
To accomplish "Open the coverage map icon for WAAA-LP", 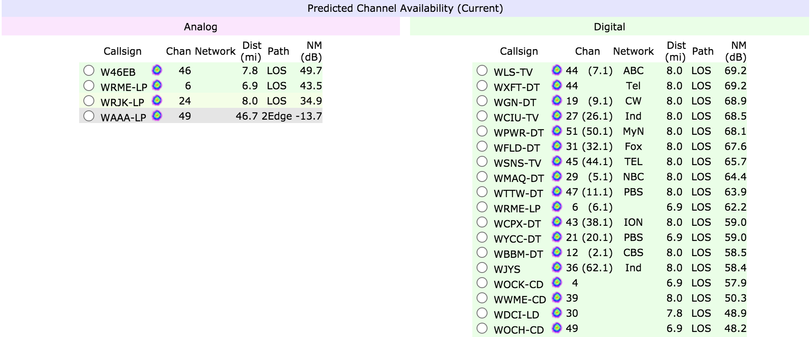I will pyautogui.click(x=157, y=115).
